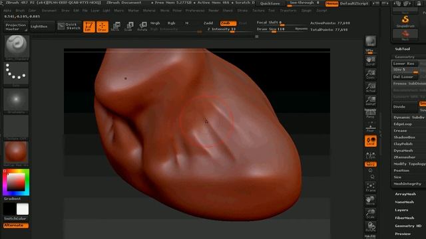Screen dimensions: 426x239
Task: Collapse the Geometry section header
Action: (405, 57)
